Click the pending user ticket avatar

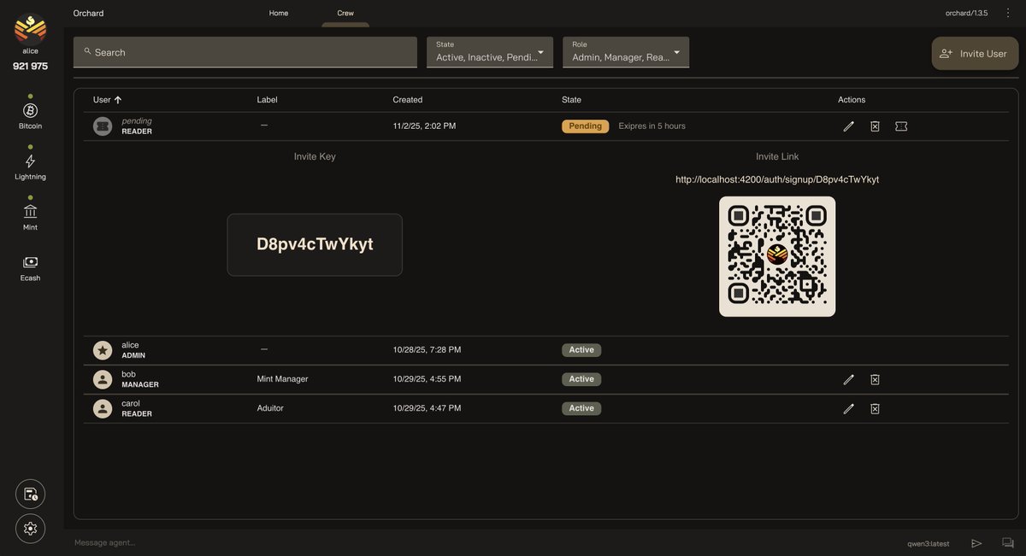coord(103,126)
